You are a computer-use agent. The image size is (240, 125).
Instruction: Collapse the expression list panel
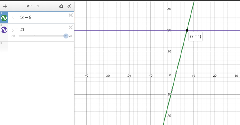pyautogui.click(x=69, y=6)
